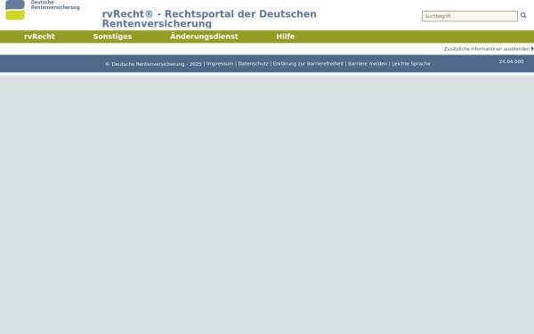The width and height of the screenshot is (534, 334).
Task: Click the rvRecht portal title heading
Action: (209, 19)
